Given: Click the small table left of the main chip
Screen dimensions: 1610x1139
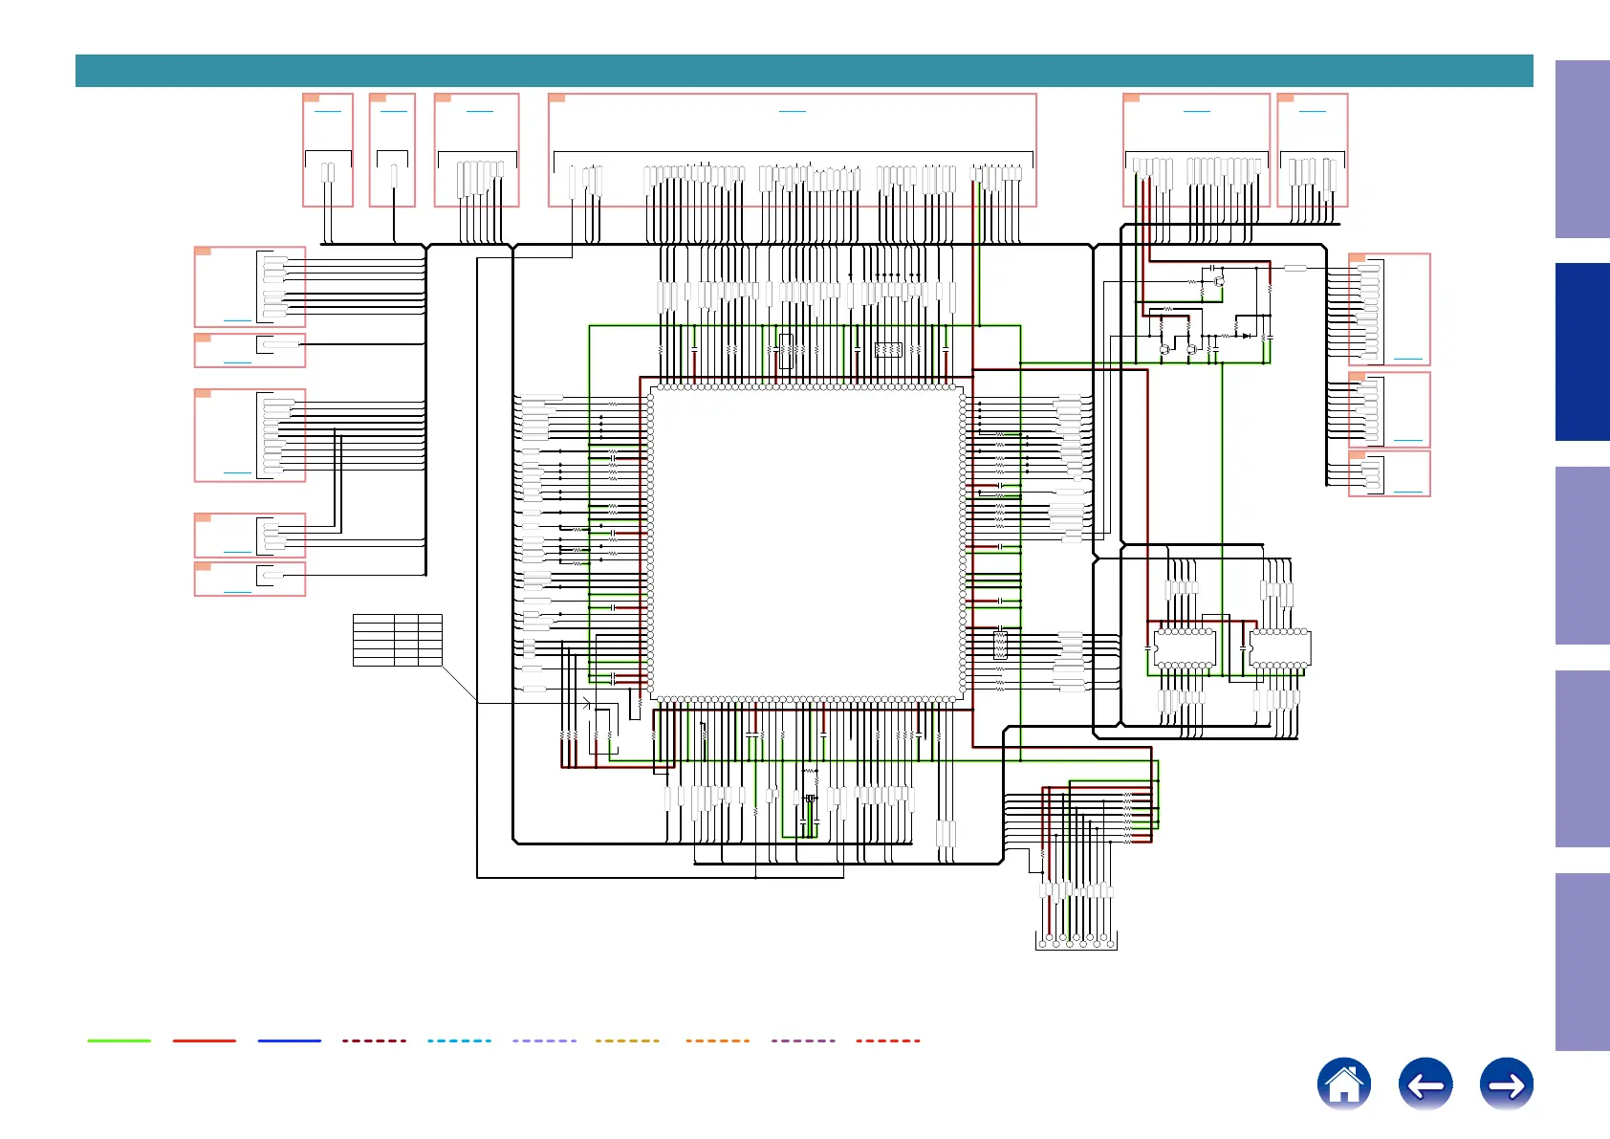Looking at the screenshot, I should click(x=398, y=640).
